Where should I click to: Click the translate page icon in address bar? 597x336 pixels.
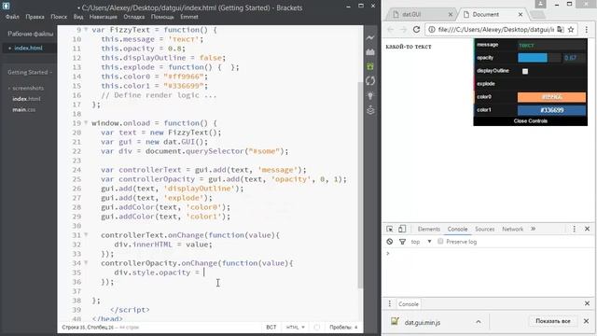[x=560, y=29]
